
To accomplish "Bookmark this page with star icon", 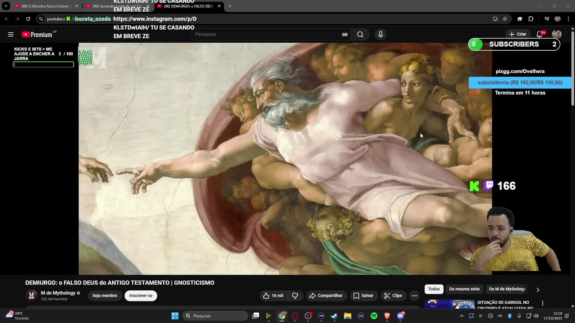I will [x=505, y=19].
